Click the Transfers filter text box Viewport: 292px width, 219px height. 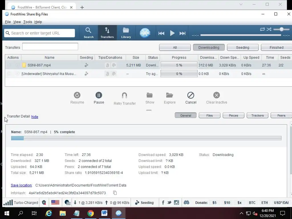click(50, 46)
